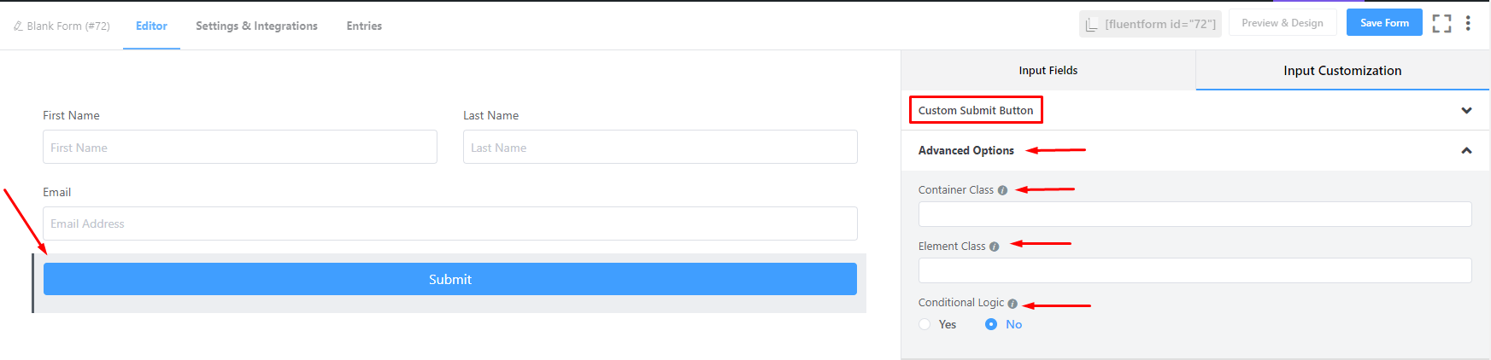Expand the Custom Submit Button section

click(x=1466, y=110)
